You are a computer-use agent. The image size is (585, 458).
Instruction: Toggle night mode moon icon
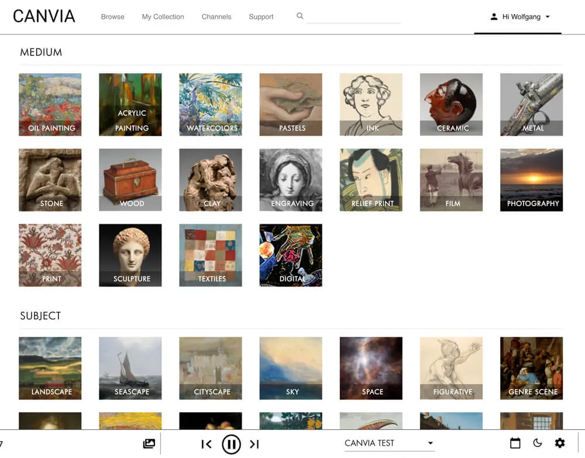537,443
